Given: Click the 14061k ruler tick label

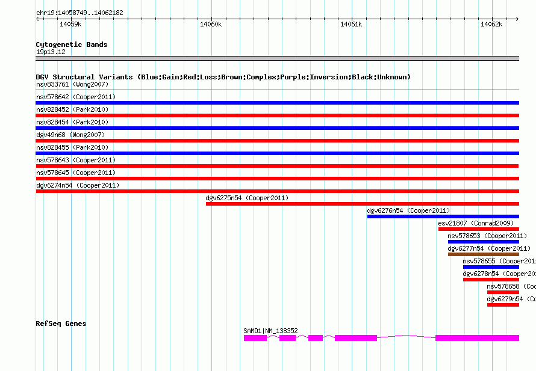Looking at the screenshot, I should (x=351, y=24).
